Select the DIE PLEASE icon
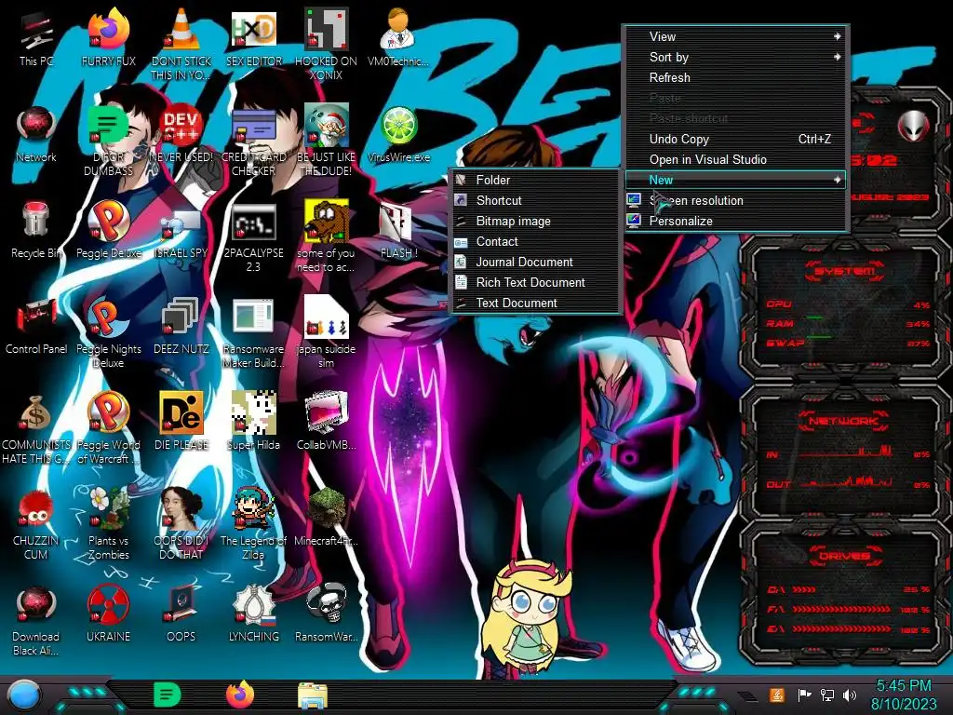 pos(181,422)
